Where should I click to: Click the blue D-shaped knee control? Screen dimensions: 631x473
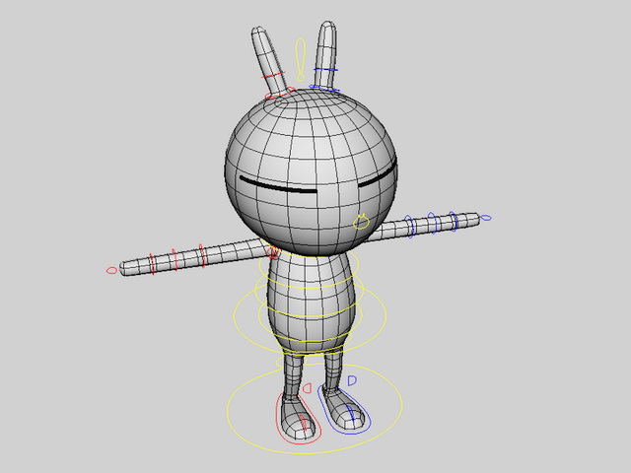tap(352, 380)
